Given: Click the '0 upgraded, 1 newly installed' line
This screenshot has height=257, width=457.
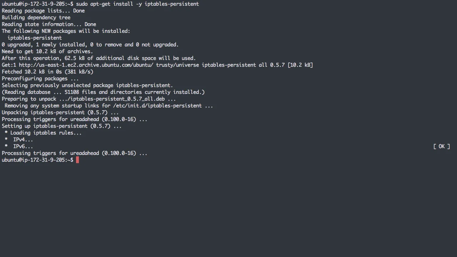Looking at the screenshot, I should coord(90,45).
